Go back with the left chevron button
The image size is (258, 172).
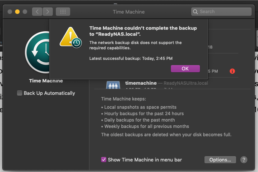click(37, 12)
